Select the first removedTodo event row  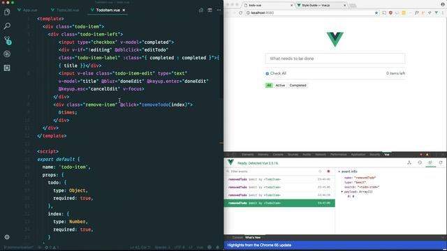tap(279, 179)
